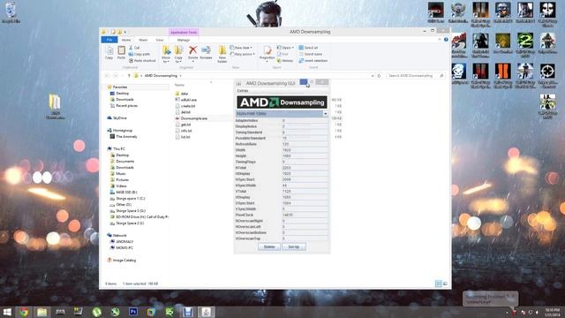Click the History command in the ribbon
Viewport: 565px width, 318px height.
[285, 61]
